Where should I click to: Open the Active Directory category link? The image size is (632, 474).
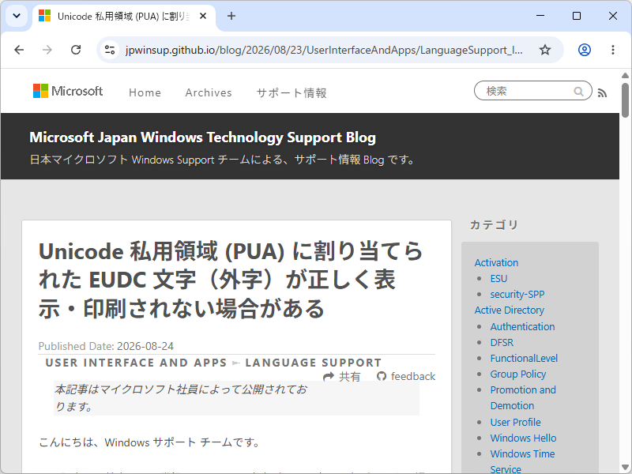click(x=509, y=310)
